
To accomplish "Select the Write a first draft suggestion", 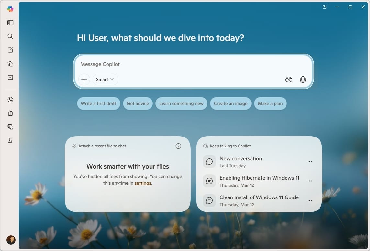I will [98, 103].
